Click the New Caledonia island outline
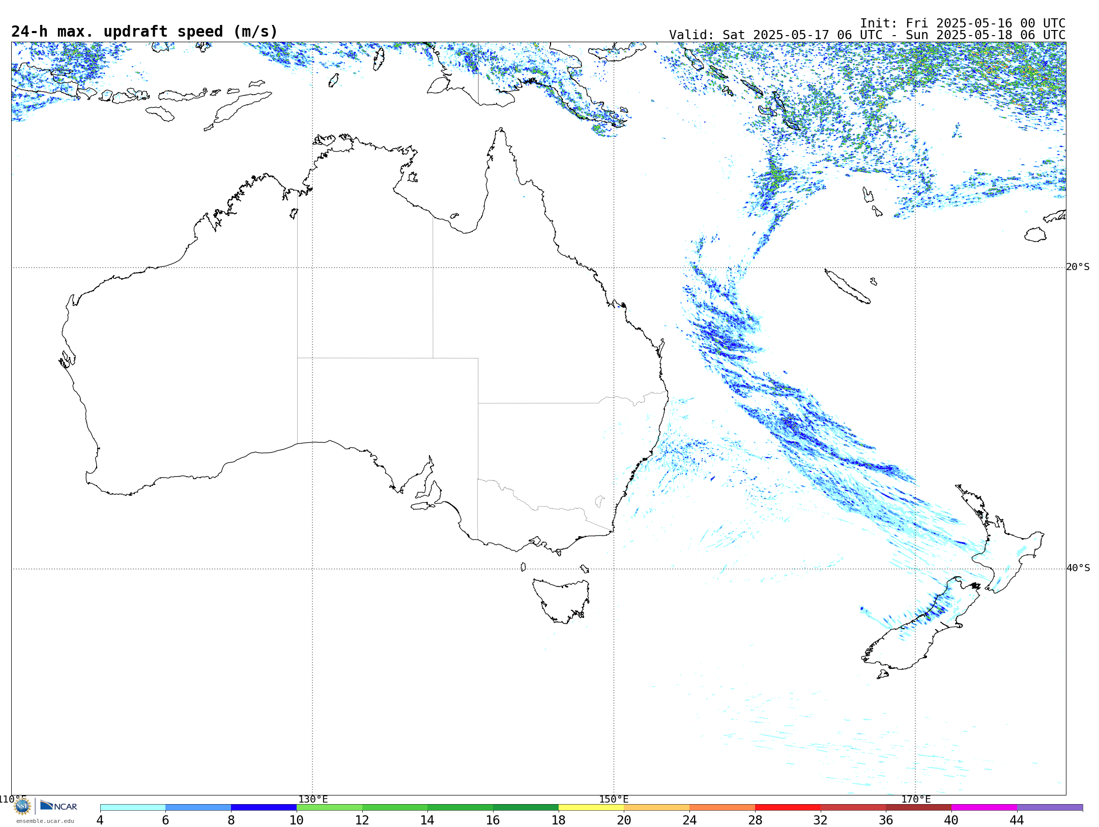The image size is (1099, 827). 847,286
